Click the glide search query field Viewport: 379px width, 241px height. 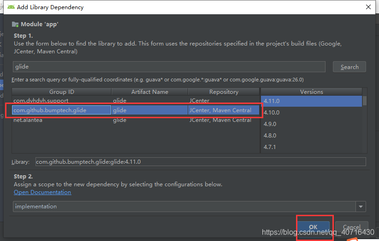click(x=169, y=67)
